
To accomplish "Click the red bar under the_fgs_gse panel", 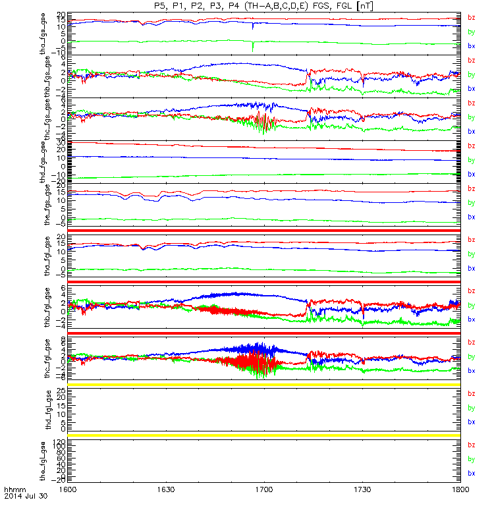I will [x=264, y=231].
